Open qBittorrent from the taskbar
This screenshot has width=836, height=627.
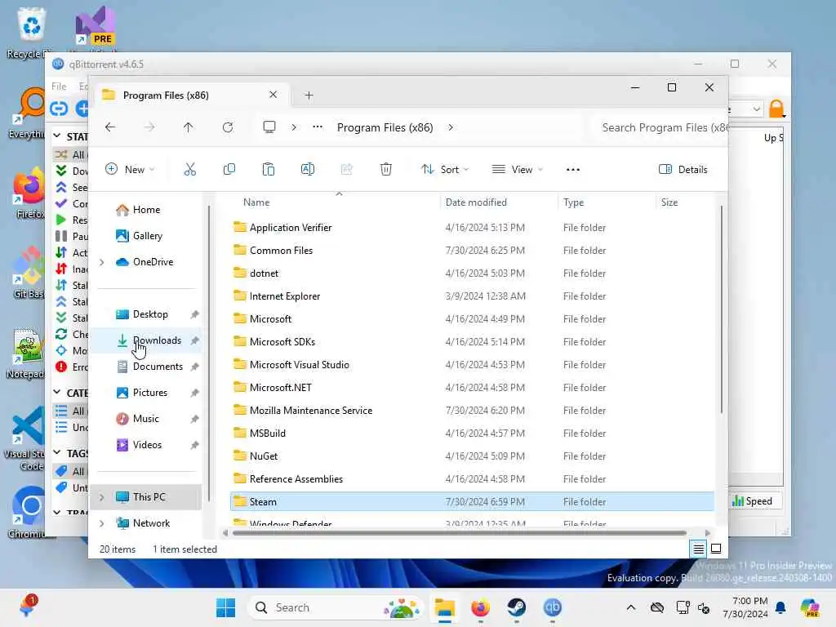[x=553, y=607]
